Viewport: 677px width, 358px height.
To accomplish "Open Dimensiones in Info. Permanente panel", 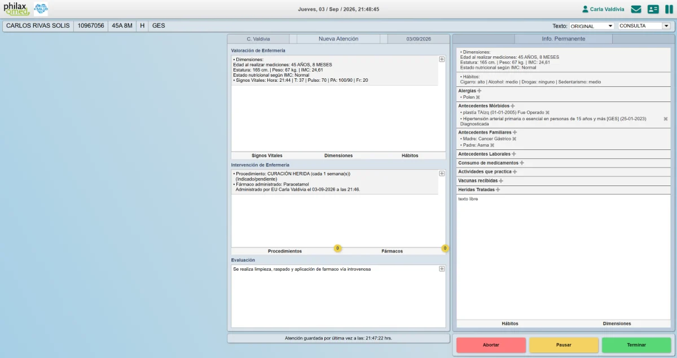I will (617, 324).
